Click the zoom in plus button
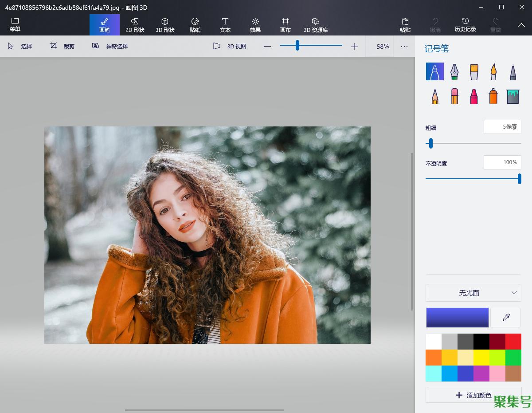 [355, 47]
